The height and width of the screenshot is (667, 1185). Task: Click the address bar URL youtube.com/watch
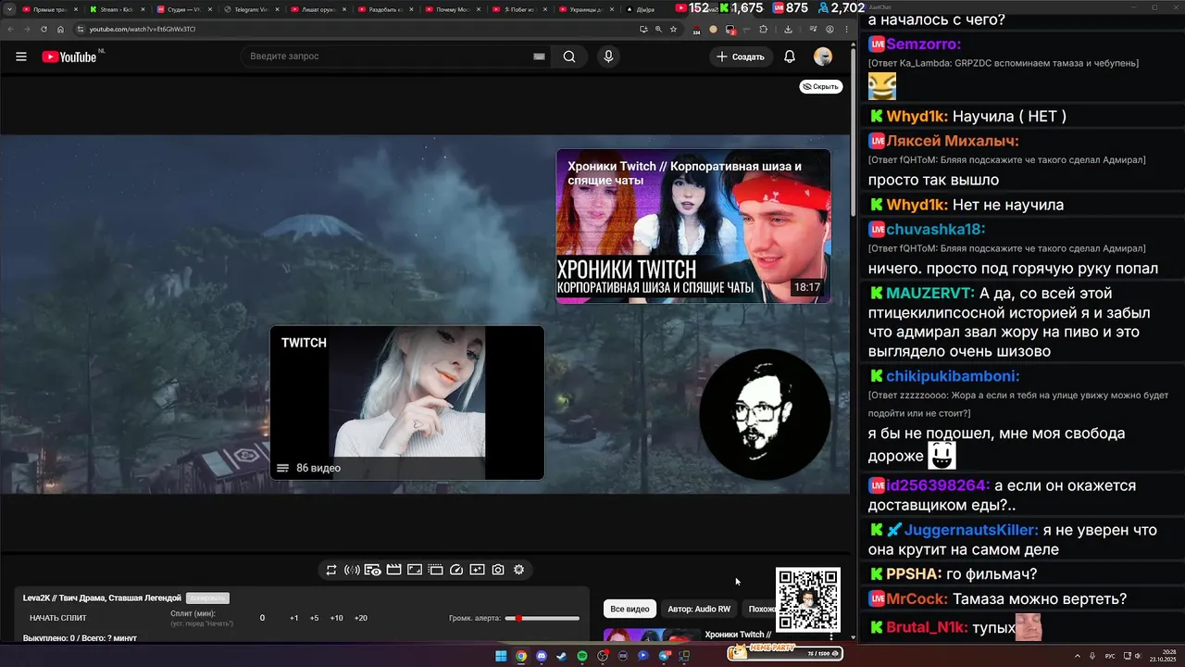tap(143, 29)
